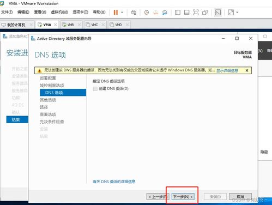
Task: Click the stretch guest display icon
Action: point(231,13)
